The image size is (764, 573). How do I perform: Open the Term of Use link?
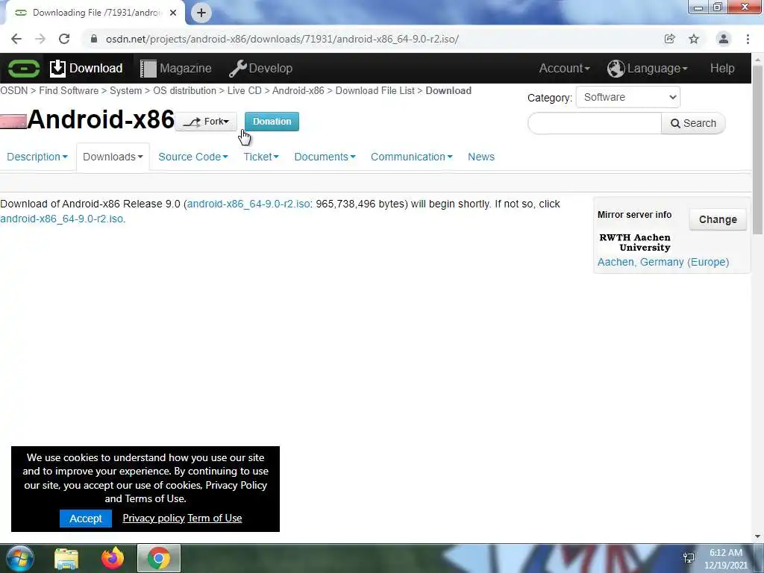pyautogui.click(x=215, y=519)
